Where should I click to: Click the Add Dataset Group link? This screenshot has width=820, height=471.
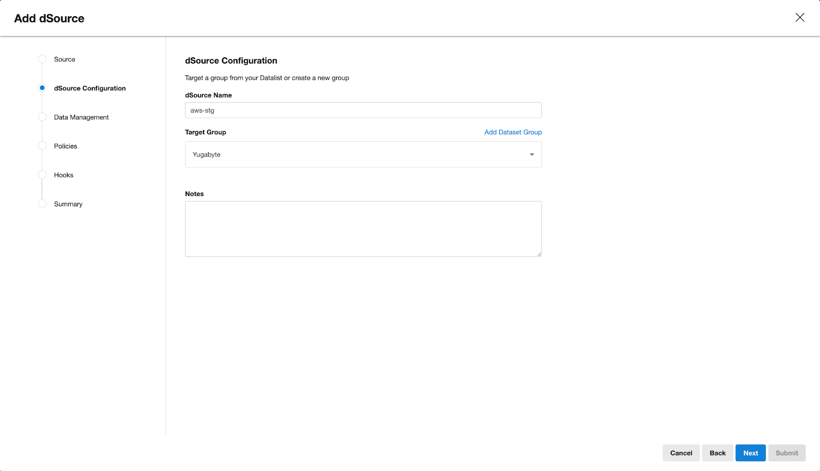tap(512, 132)
